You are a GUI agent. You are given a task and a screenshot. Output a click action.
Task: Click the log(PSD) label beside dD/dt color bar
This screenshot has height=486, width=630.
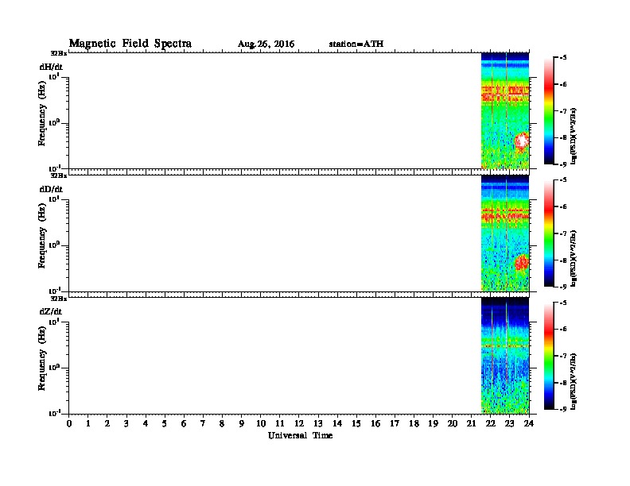[574, 258]
